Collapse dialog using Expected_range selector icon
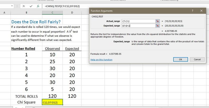 (x=157, y=26)
